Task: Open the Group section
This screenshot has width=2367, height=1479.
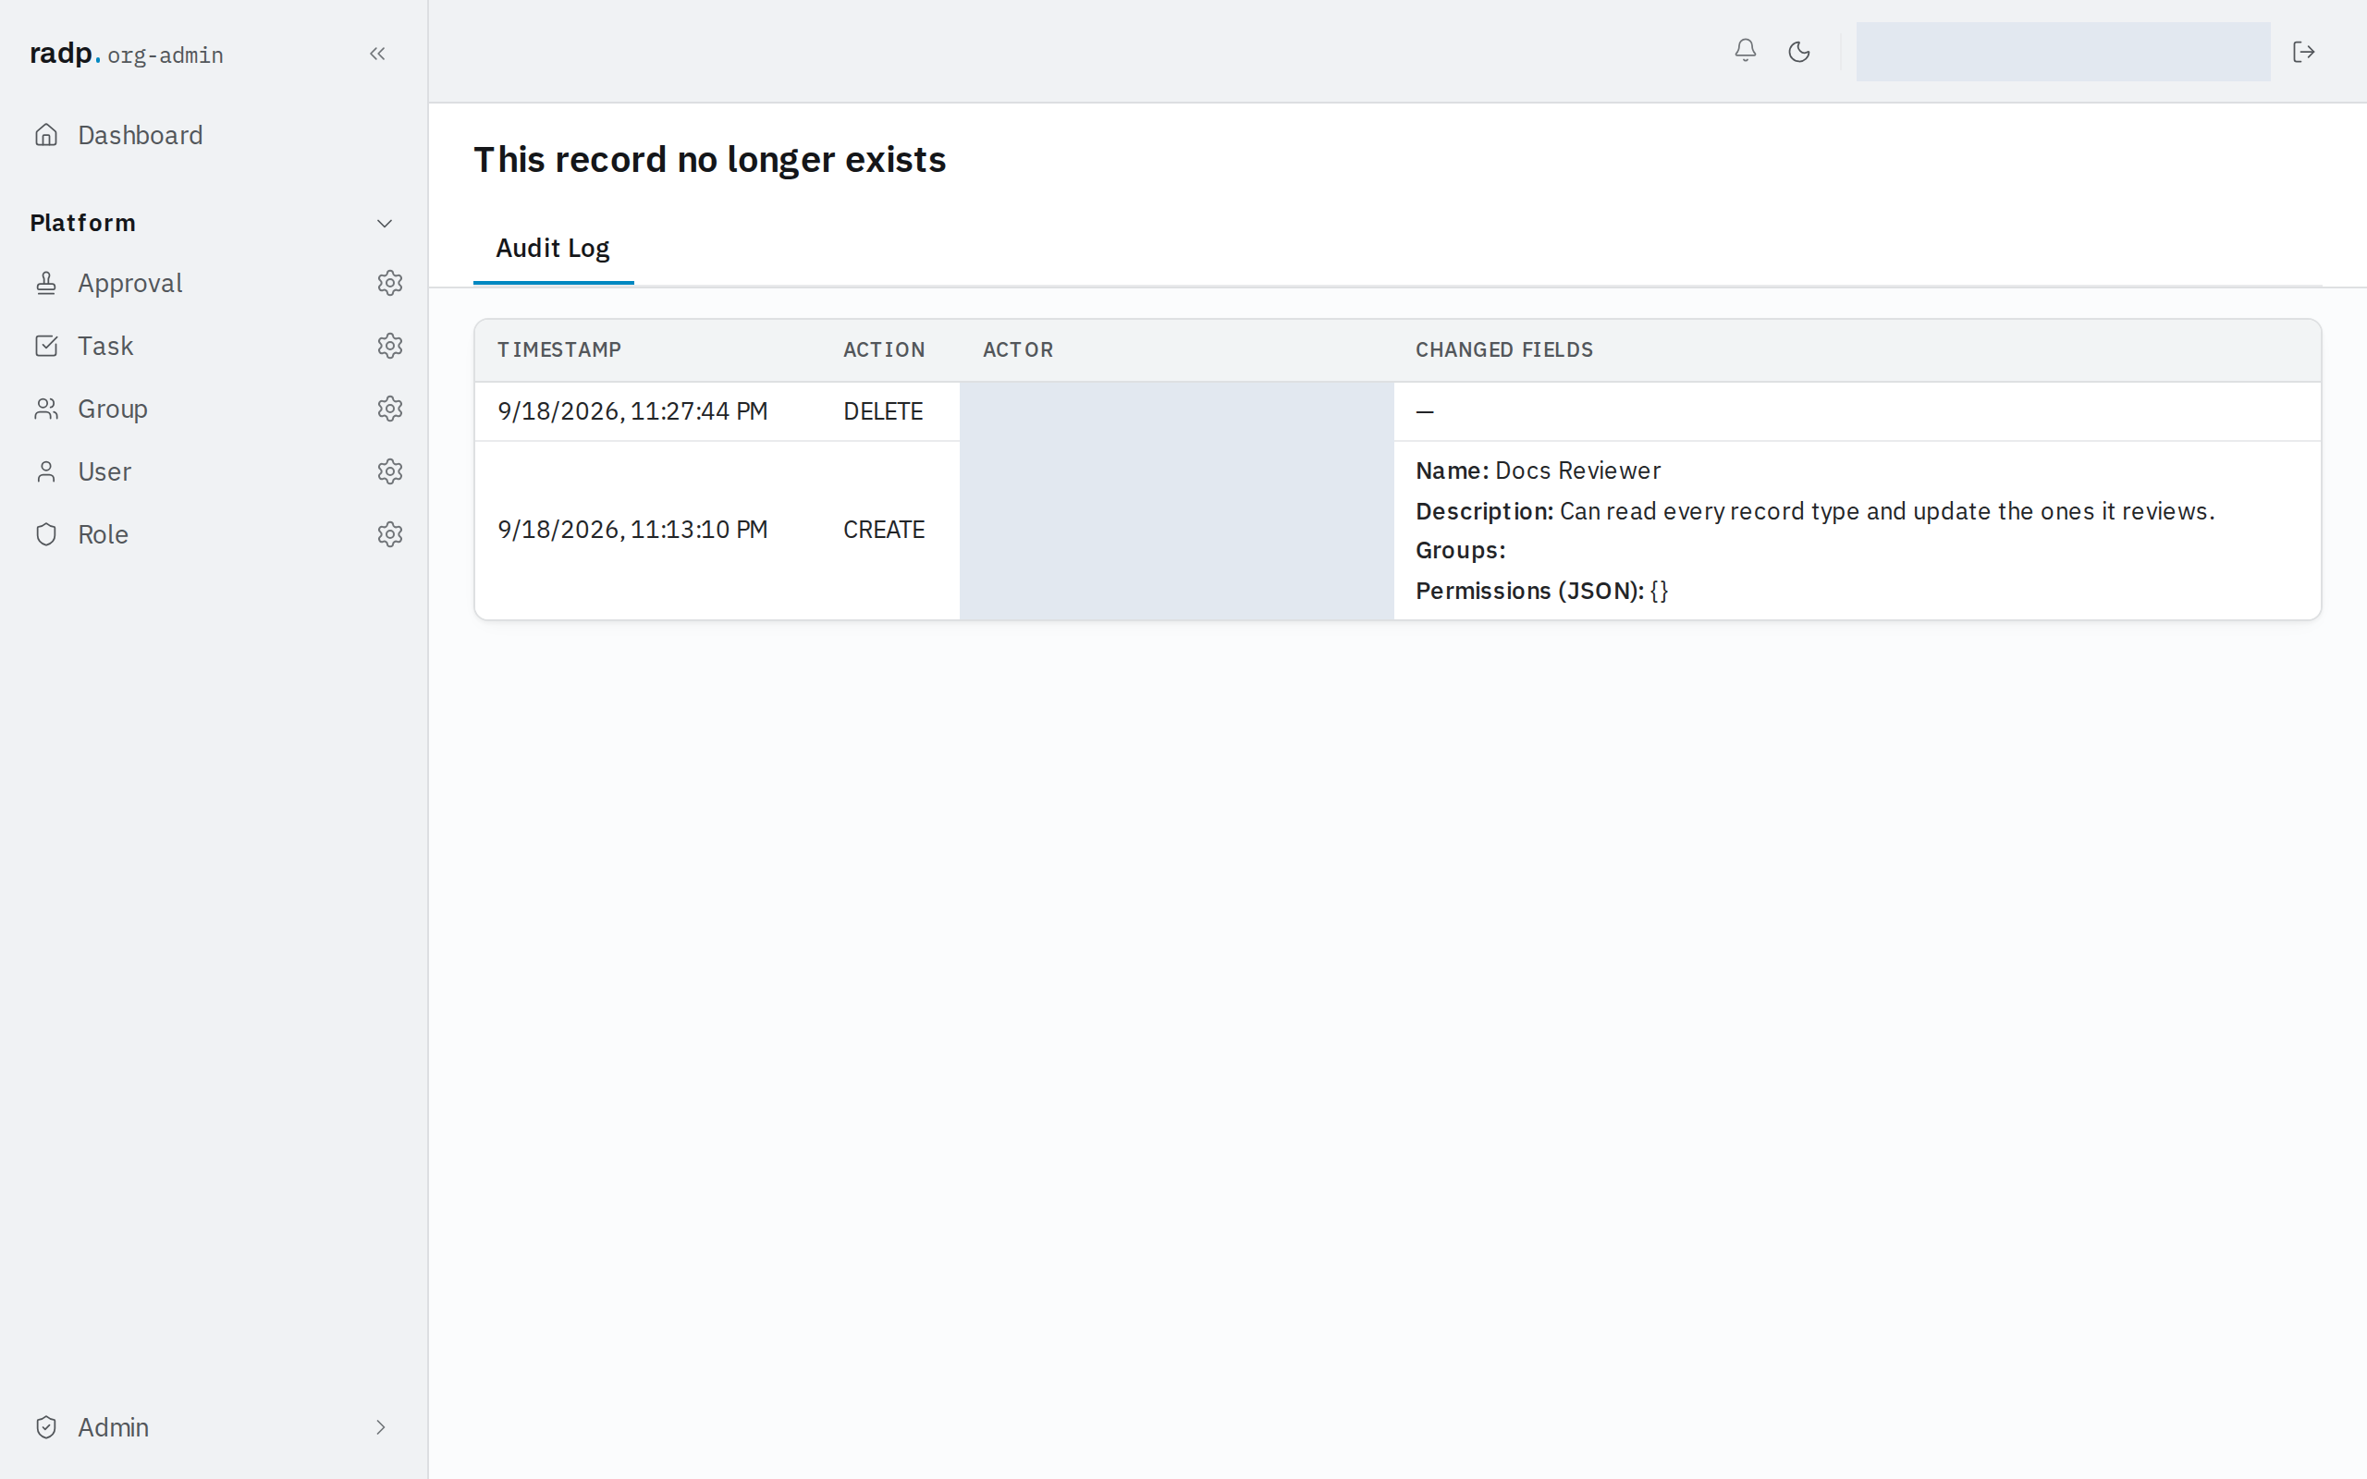Action: 113,409
